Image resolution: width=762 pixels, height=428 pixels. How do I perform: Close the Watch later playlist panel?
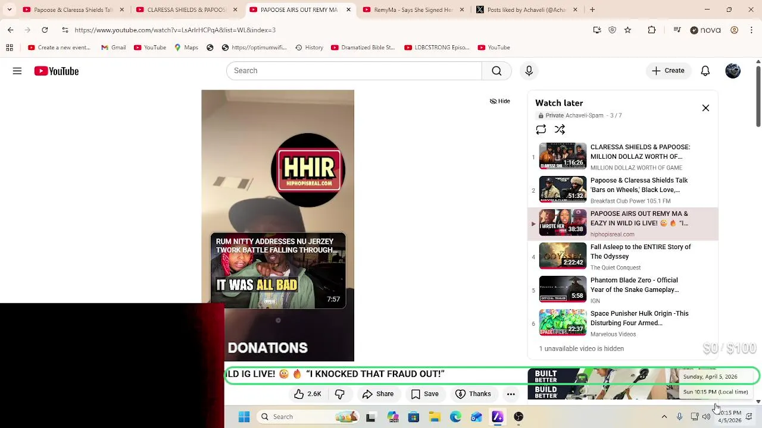[705, 108]
